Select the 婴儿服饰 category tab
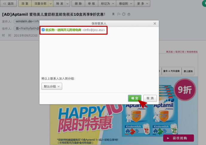206x145 pixels. pos(187,71)
